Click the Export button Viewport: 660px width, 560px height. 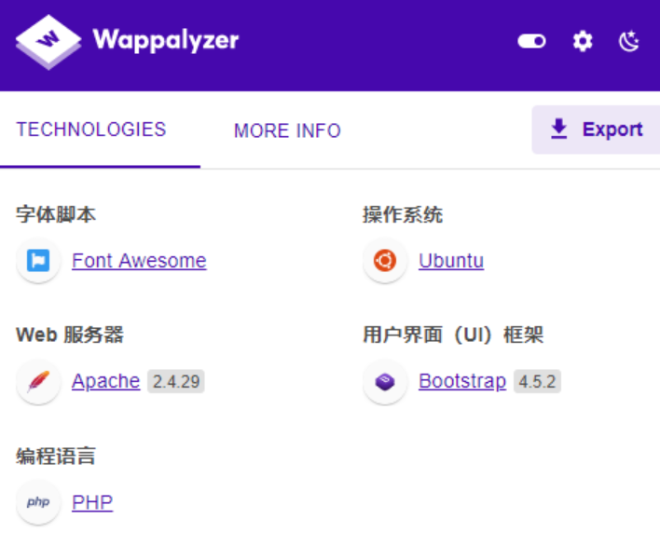coord(596,130)
